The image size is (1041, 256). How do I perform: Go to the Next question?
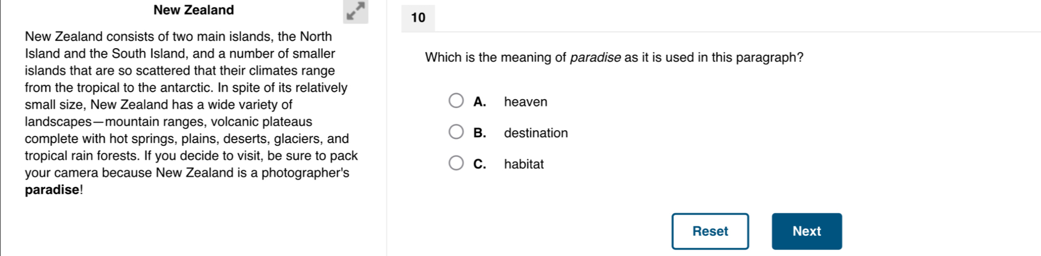(807, 231)
